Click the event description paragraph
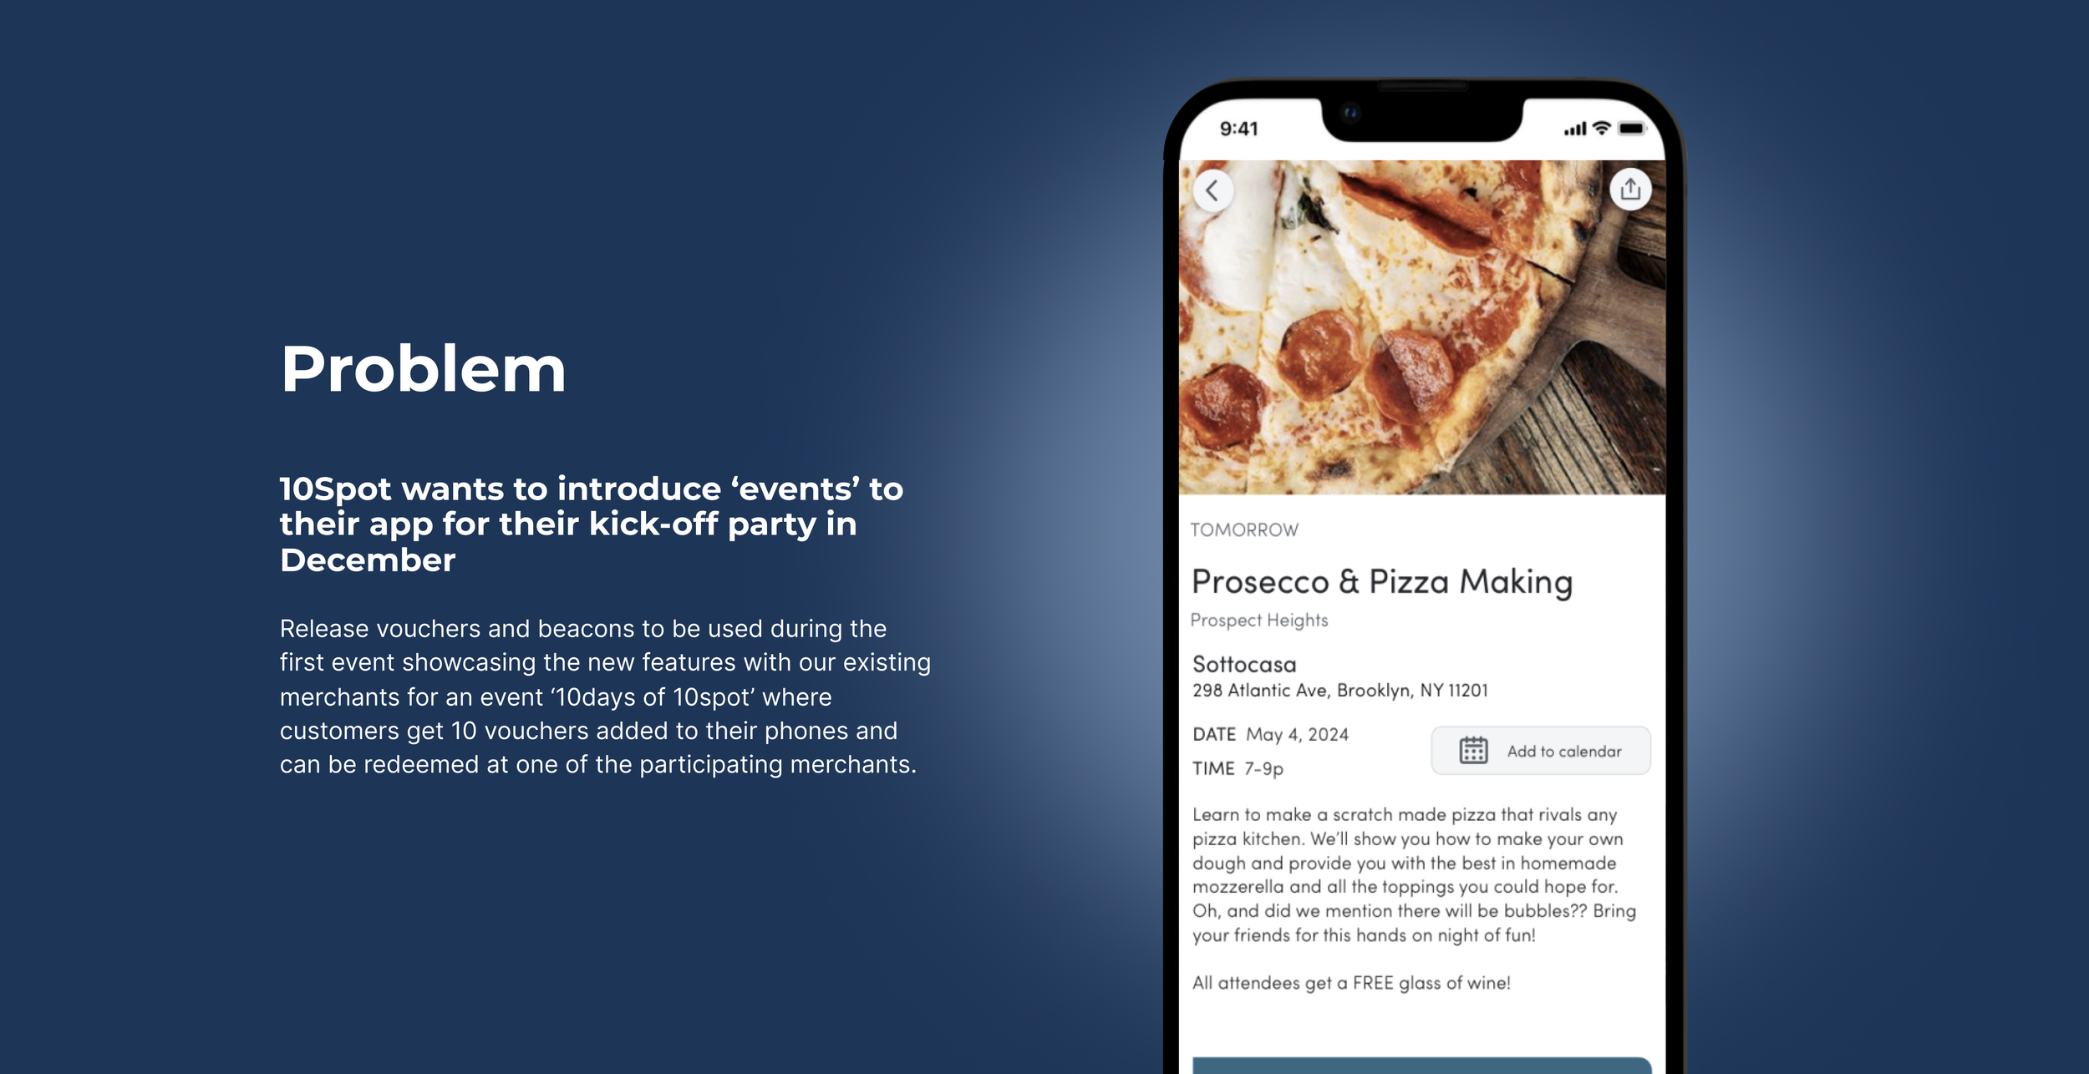The image size is (2089, 1074). (x=1414, y=874)
